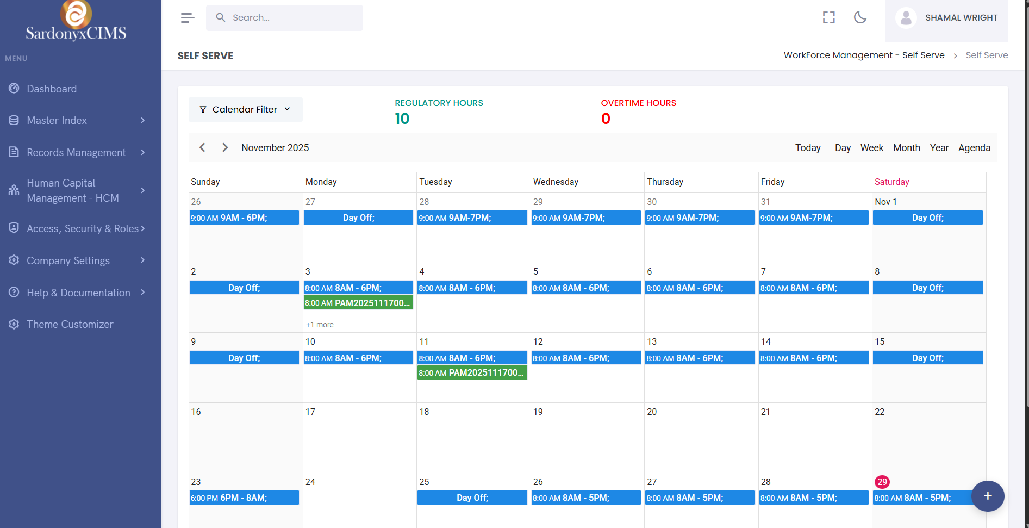This screenshot has height=528, width=1029.
Task: Open Dashboard from the sidebar
Action: pos(52,89)
